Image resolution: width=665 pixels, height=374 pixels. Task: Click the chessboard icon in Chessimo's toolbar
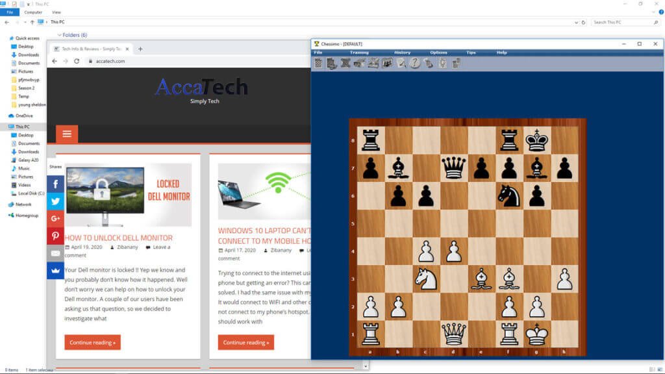point(318,64)
